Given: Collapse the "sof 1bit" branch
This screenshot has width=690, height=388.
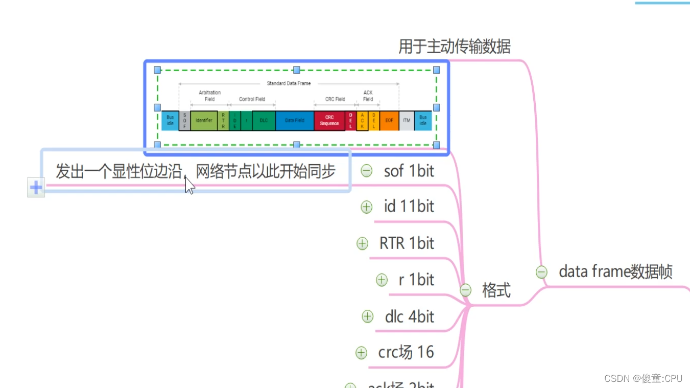Looking at the screenshot, I should pyautogui.click(x=366, y=171).
